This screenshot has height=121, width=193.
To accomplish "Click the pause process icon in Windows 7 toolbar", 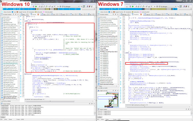I will pyautogui.click(x=157, y=6).
